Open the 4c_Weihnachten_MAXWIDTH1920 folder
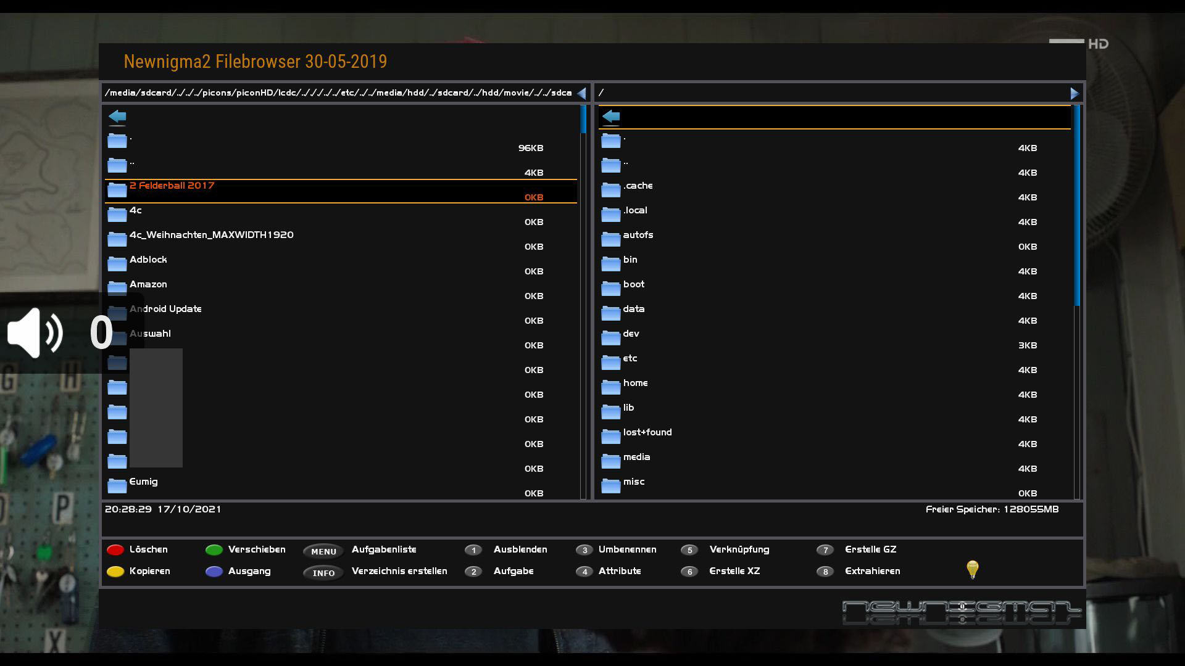This screenshot has height=666, width=1185. (211, 235)
